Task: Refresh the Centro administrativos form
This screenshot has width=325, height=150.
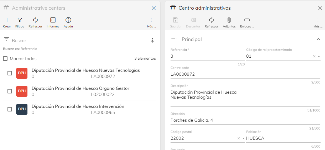Action: pos(211,20)
